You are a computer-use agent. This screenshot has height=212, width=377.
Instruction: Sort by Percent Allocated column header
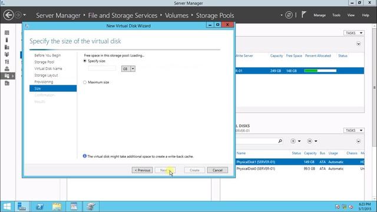tap(318, 56)
